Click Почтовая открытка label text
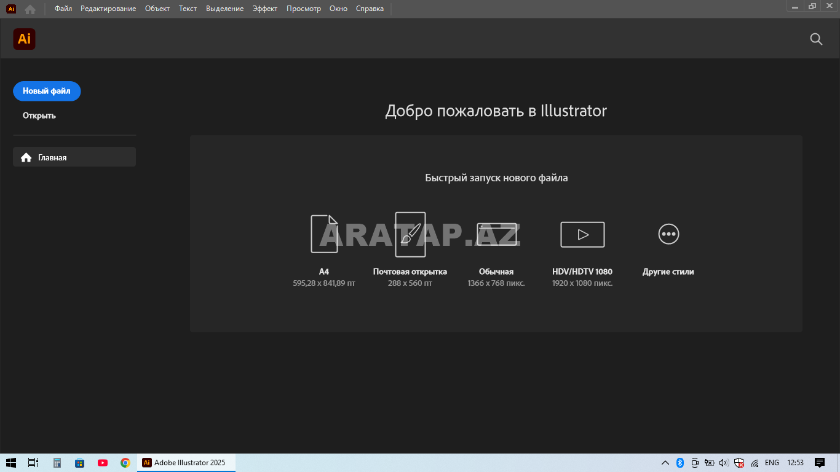 [410, 272]
